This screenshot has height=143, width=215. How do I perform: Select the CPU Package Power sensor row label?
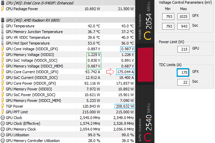[22, 9]
